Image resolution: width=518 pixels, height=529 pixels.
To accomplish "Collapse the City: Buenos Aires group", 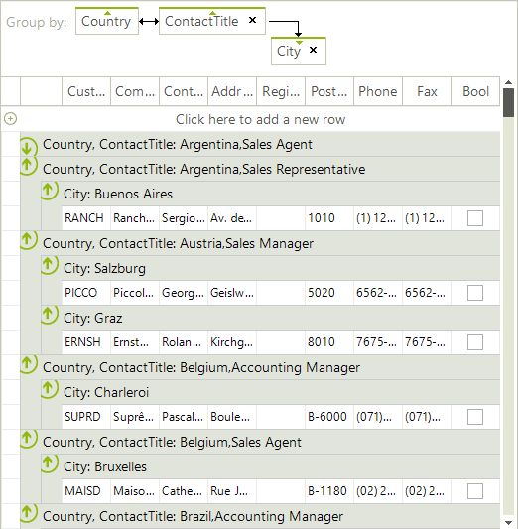I will [x=49, y=191].
